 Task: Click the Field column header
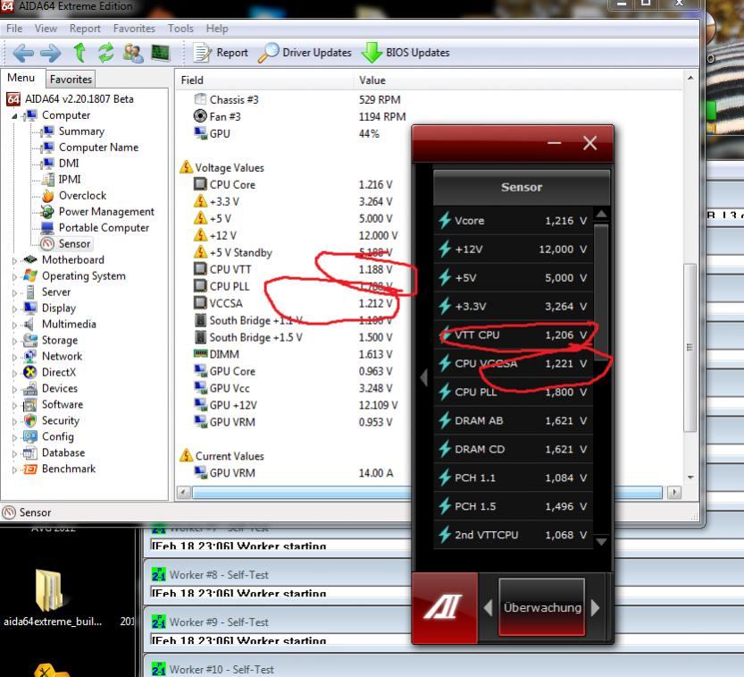264,80
